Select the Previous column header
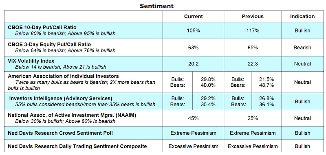 click(x=253, y=16)
